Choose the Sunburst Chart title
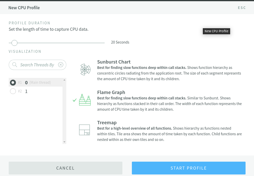Image resolution: width=254 pixels, height=176 pixels. pos(114,62)
